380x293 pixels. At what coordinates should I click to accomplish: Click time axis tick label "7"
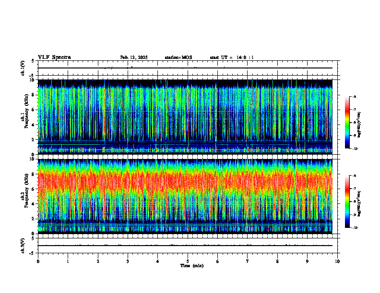click(x=248, y=261)
